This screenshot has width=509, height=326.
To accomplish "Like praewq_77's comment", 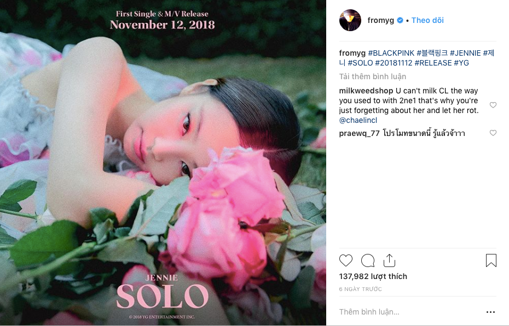I will pyautogui.click(x=493, y=133).
